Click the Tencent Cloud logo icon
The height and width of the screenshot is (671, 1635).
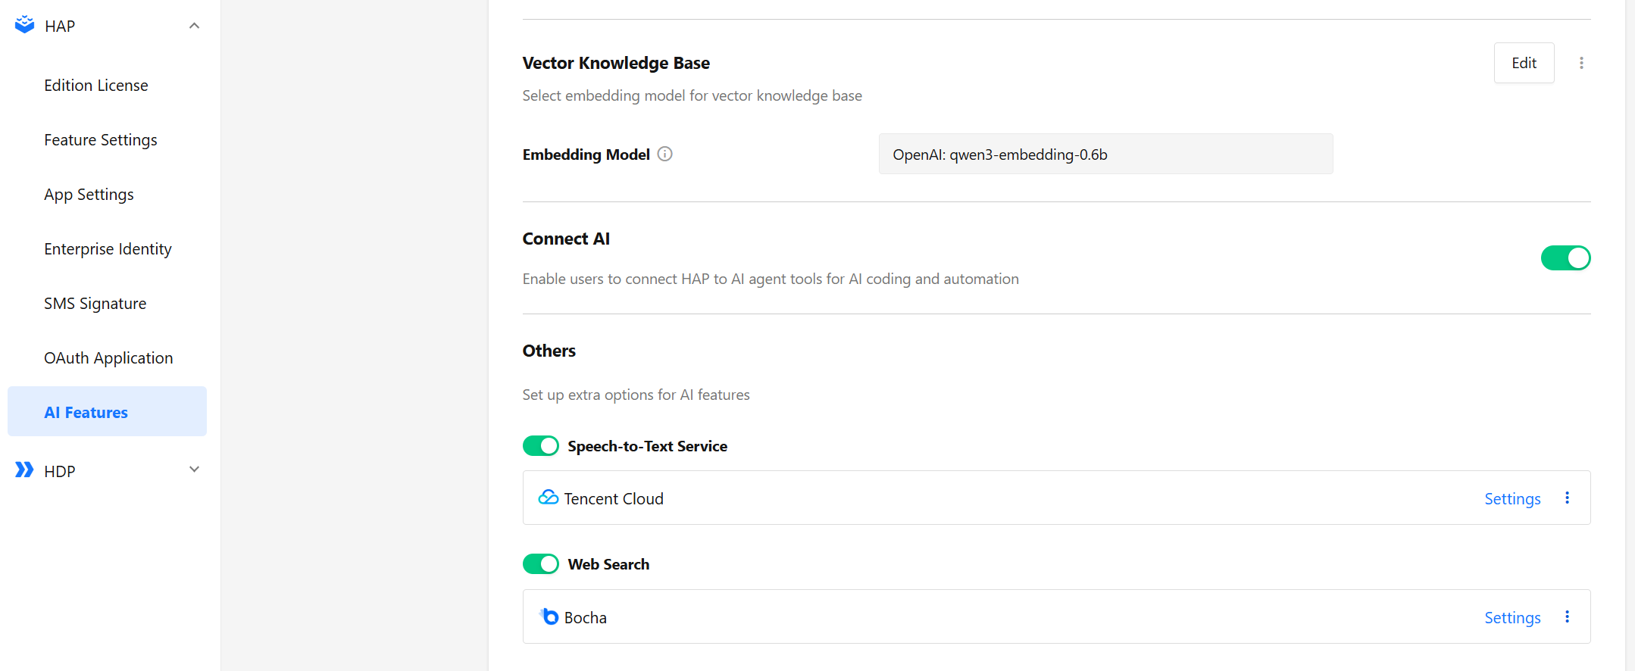[548, 498]
